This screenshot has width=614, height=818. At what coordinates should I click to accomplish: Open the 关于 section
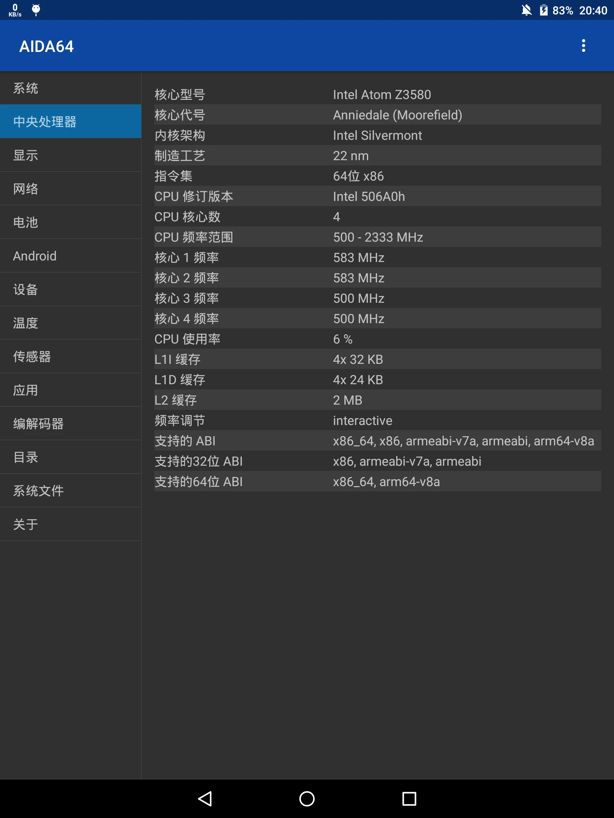tap(70, 524)
